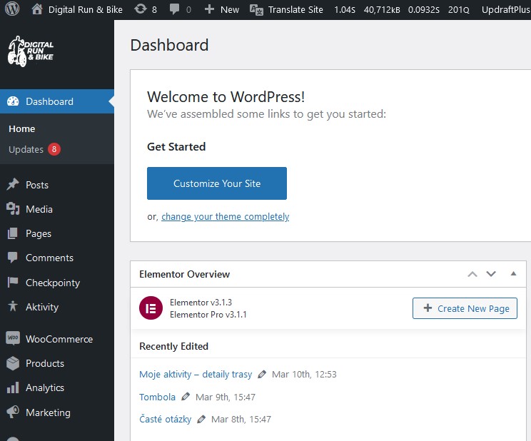Click the Analytics bar chart icon
This screenshot has height=441, width=531.
click(13, 387)
